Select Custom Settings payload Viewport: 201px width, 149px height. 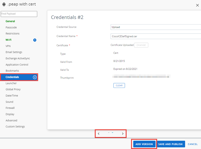15,127
